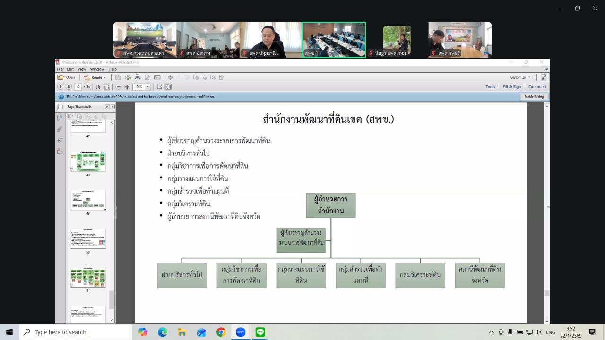
Task: Collapse the thumbnails pane with double-arrow button
Action: 108,106
